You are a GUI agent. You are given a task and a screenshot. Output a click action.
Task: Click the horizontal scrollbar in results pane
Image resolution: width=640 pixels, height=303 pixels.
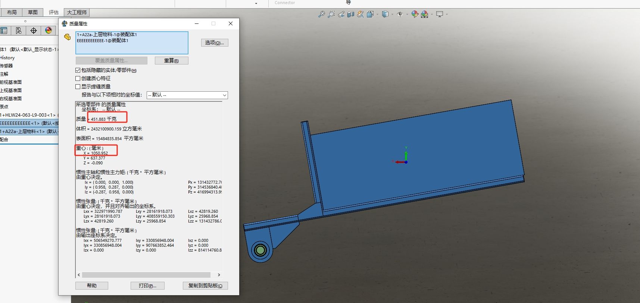point(146,275)
